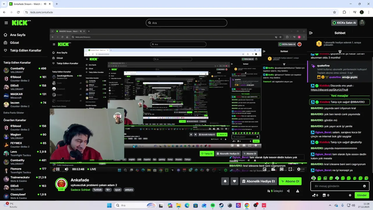Open the hamburger sidebar menu
This screenshot has height=210, width=373.
click(6, 23)
